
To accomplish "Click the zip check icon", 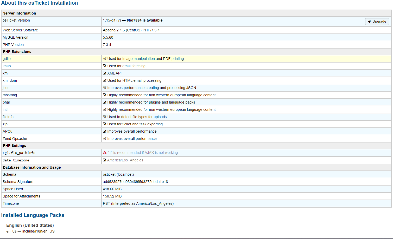I will point(105,124).
